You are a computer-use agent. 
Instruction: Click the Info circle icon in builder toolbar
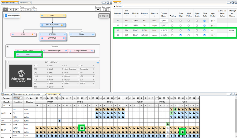click(x=34, y=9)
